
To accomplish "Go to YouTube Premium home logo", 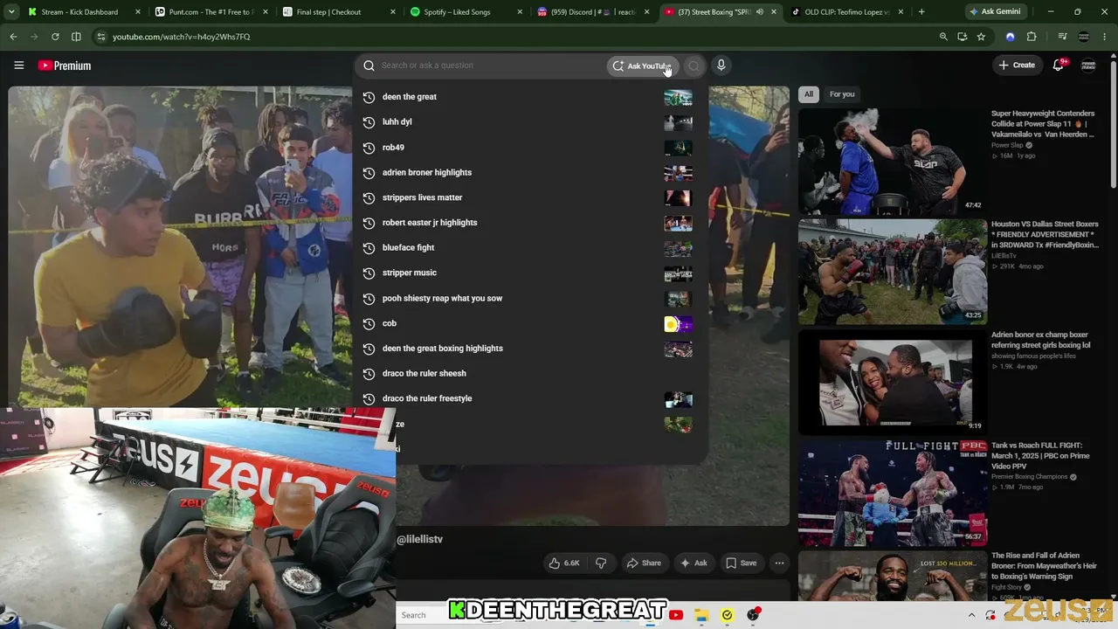I will (65, 66).
